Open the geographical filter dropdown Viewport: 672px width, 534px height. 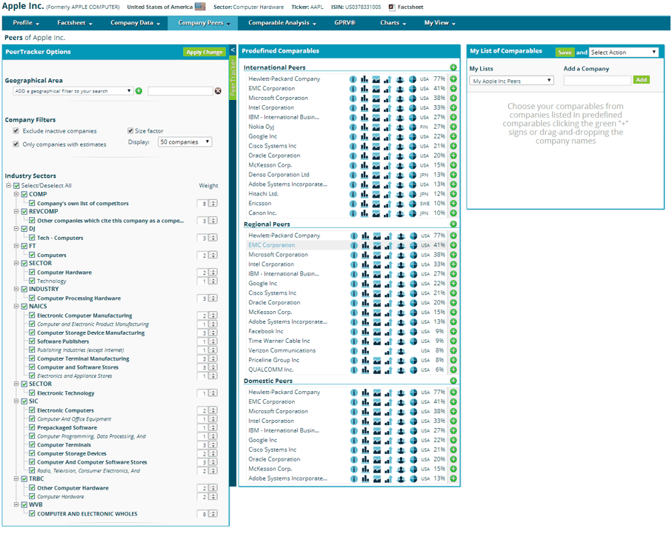coord(73,91)
